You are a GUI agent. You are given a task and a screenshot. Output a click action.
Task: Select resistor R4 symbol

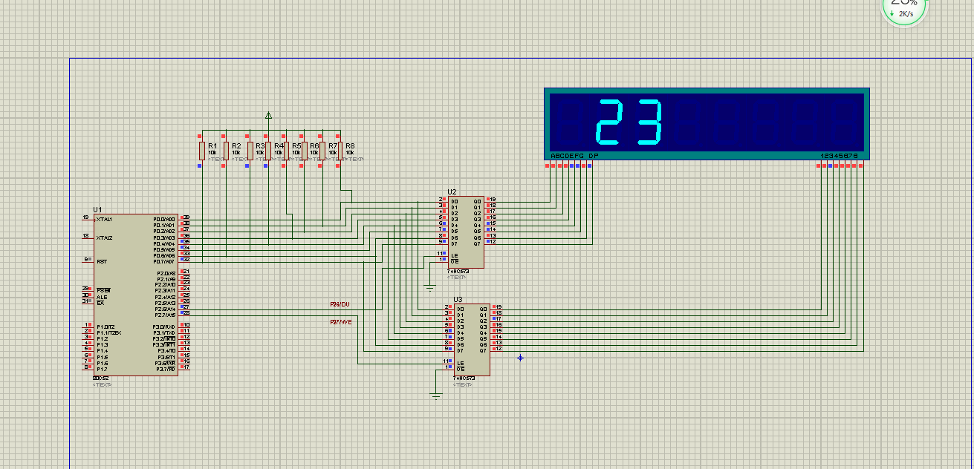[267, 151]
